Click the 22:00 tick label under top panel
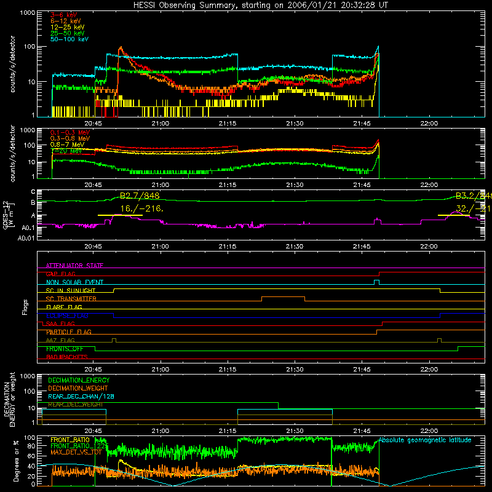The image size is (492, 492). tap(429, 124)
